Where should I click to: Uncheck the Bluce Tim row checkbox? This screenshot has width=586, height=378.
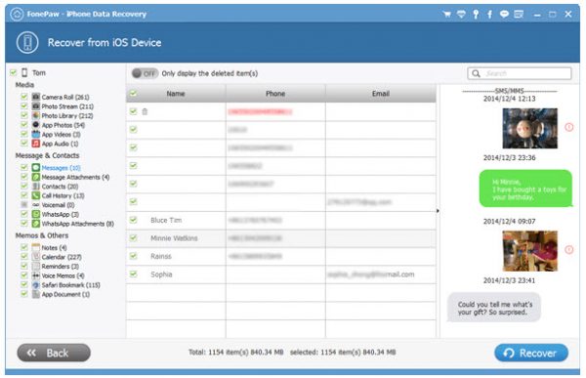(x=134, y=220)
